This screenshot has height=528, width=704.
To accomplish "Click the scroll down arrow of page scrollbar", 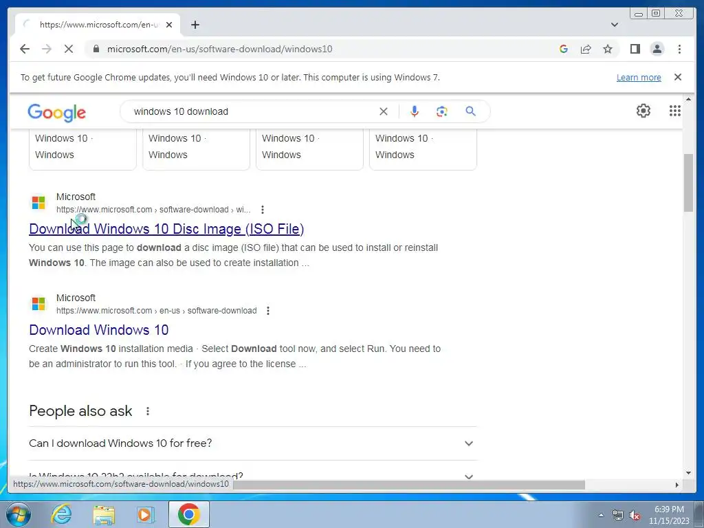I will [688, 473].
